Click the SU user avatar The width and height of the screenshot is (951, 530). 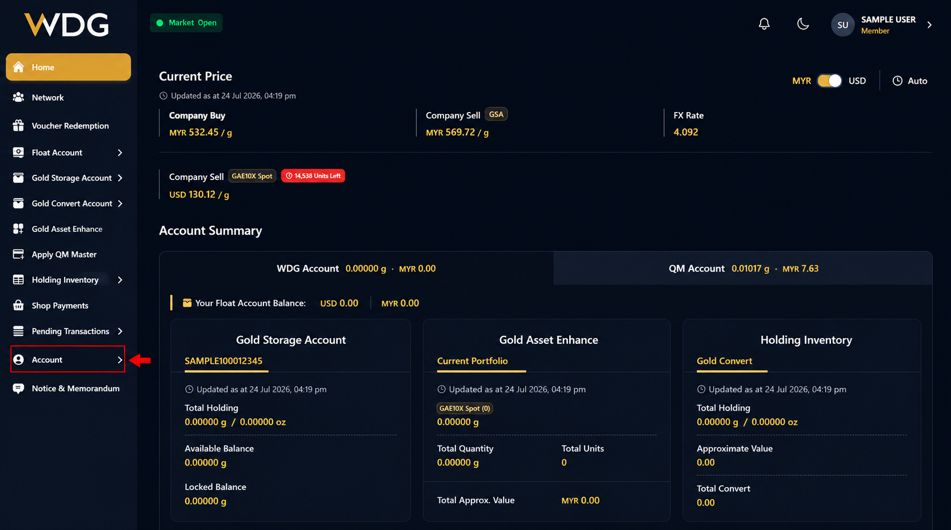point(842,25)
